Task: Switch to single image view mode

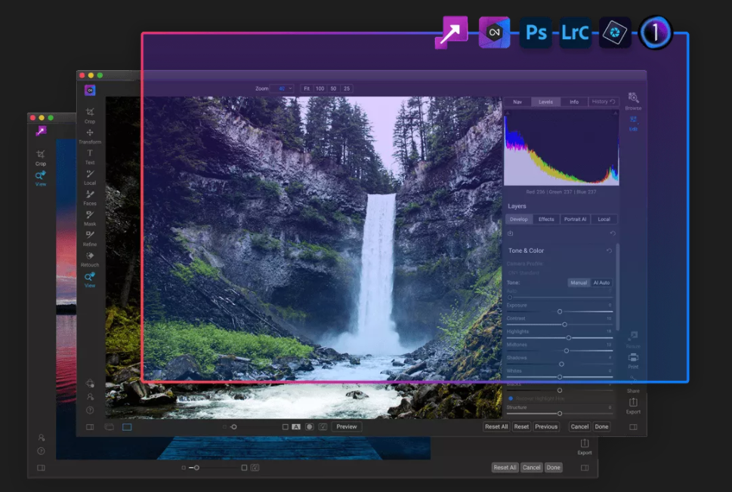Action: click(127, 426)
